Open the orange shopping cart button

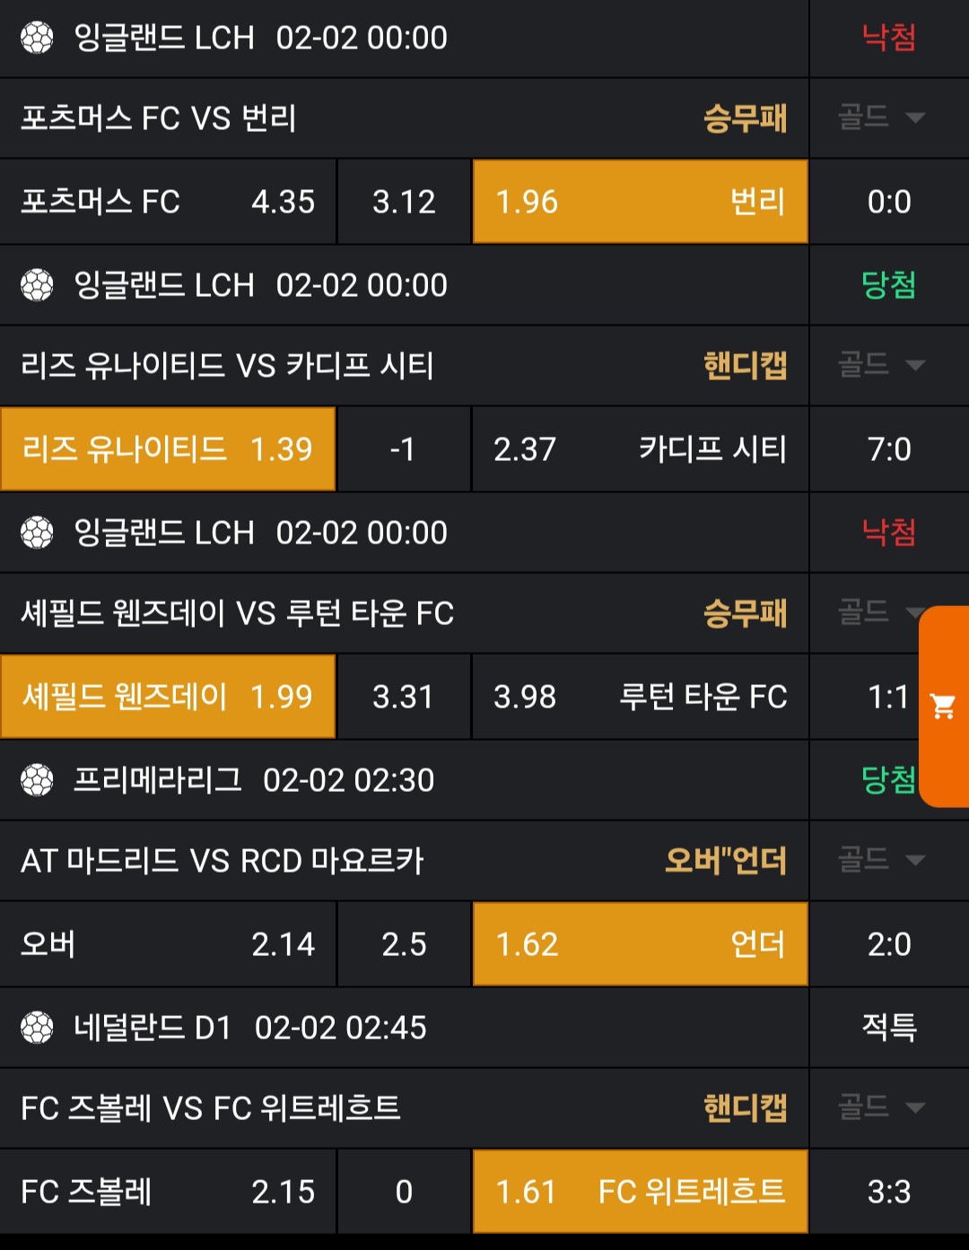[943, 706]
